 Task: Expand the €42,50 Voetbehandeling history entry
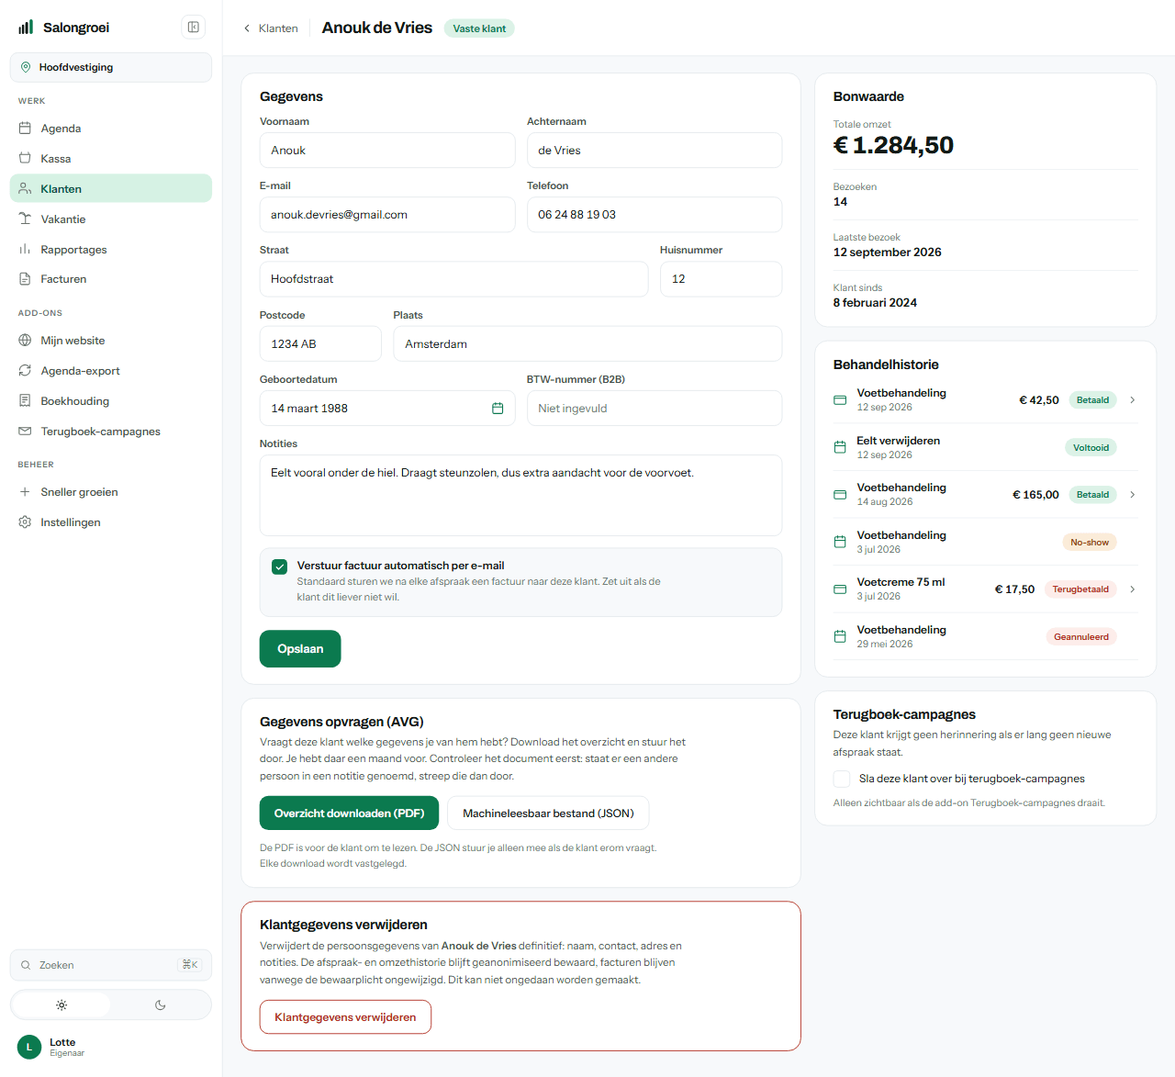[x=1133, y=400]
